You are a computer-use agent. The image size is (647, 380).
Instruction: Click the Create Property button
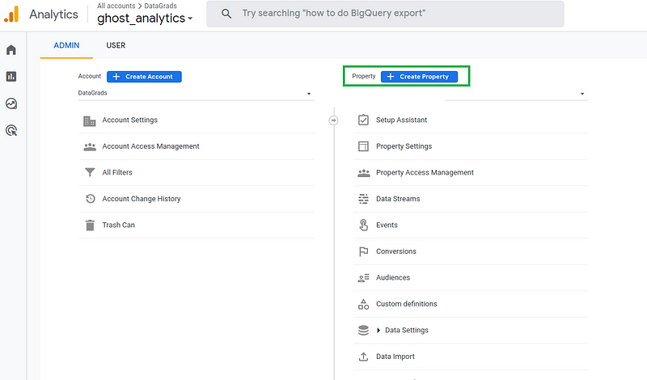pos(420,77)
